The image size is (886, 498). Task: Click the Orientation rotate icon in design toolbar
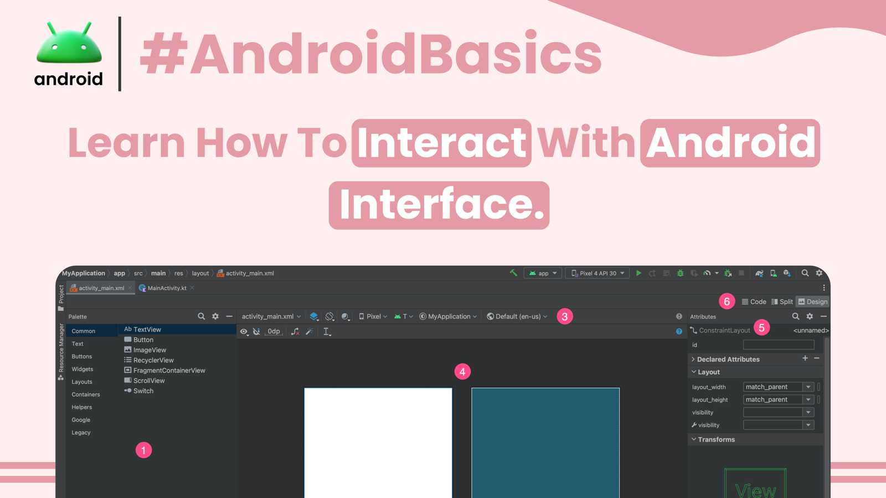[329, 317]
